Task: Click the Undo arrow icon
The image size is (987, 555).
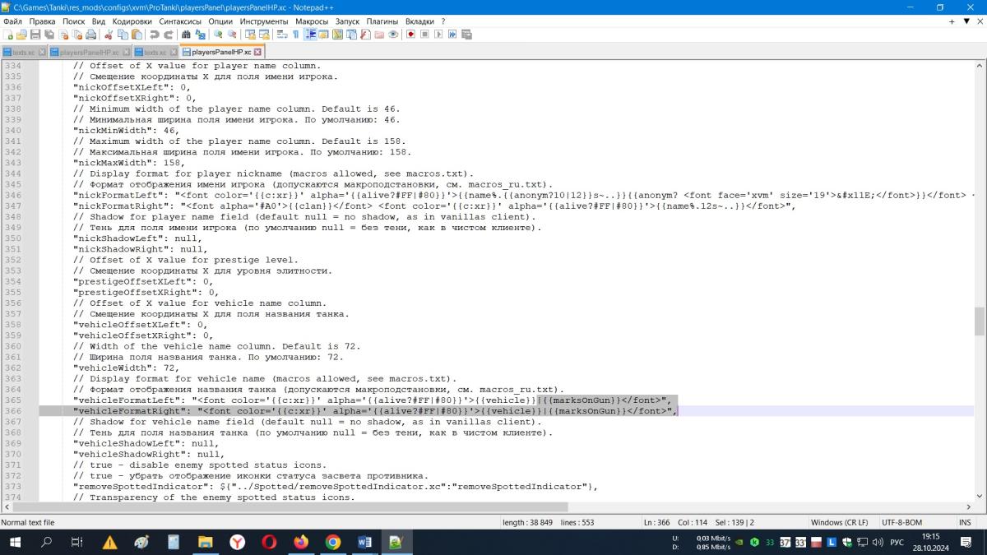Action: click(x=154, y=35)
